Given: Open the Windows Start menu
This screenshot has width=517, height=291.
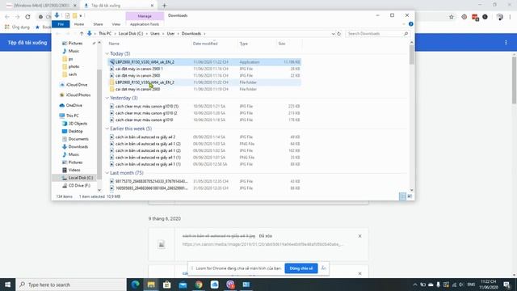Looking at the screenshot, I should [x=7, y=285].
